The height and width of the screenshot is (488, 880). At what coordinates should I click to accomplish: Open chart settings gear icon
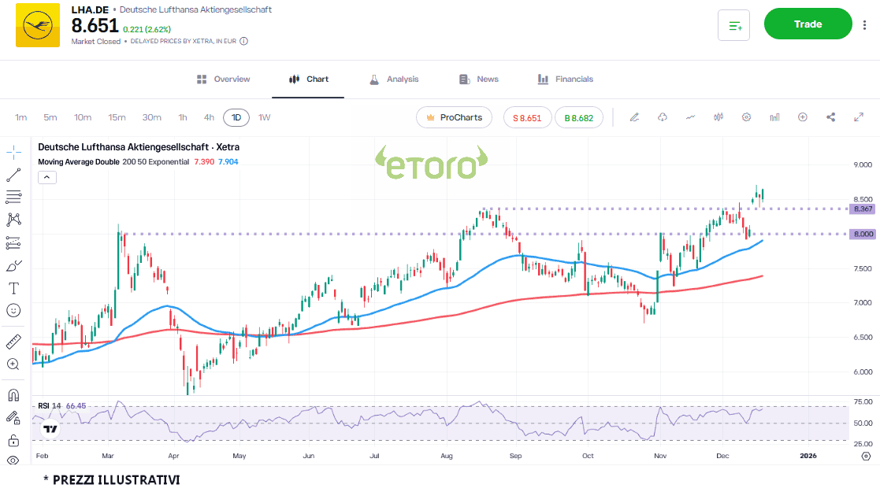pyautogui.click(x=746, y=117)
